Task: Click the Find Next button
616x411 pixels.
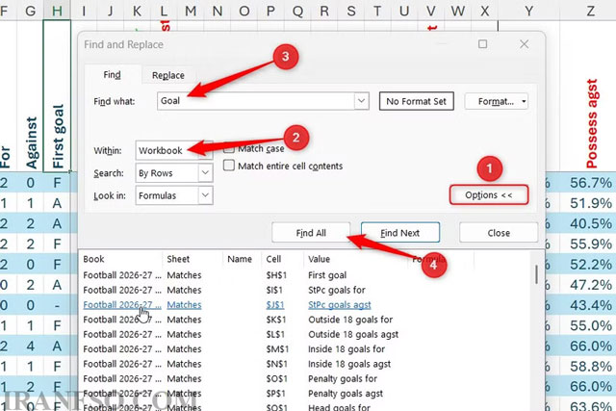Action: click(400, 233)
